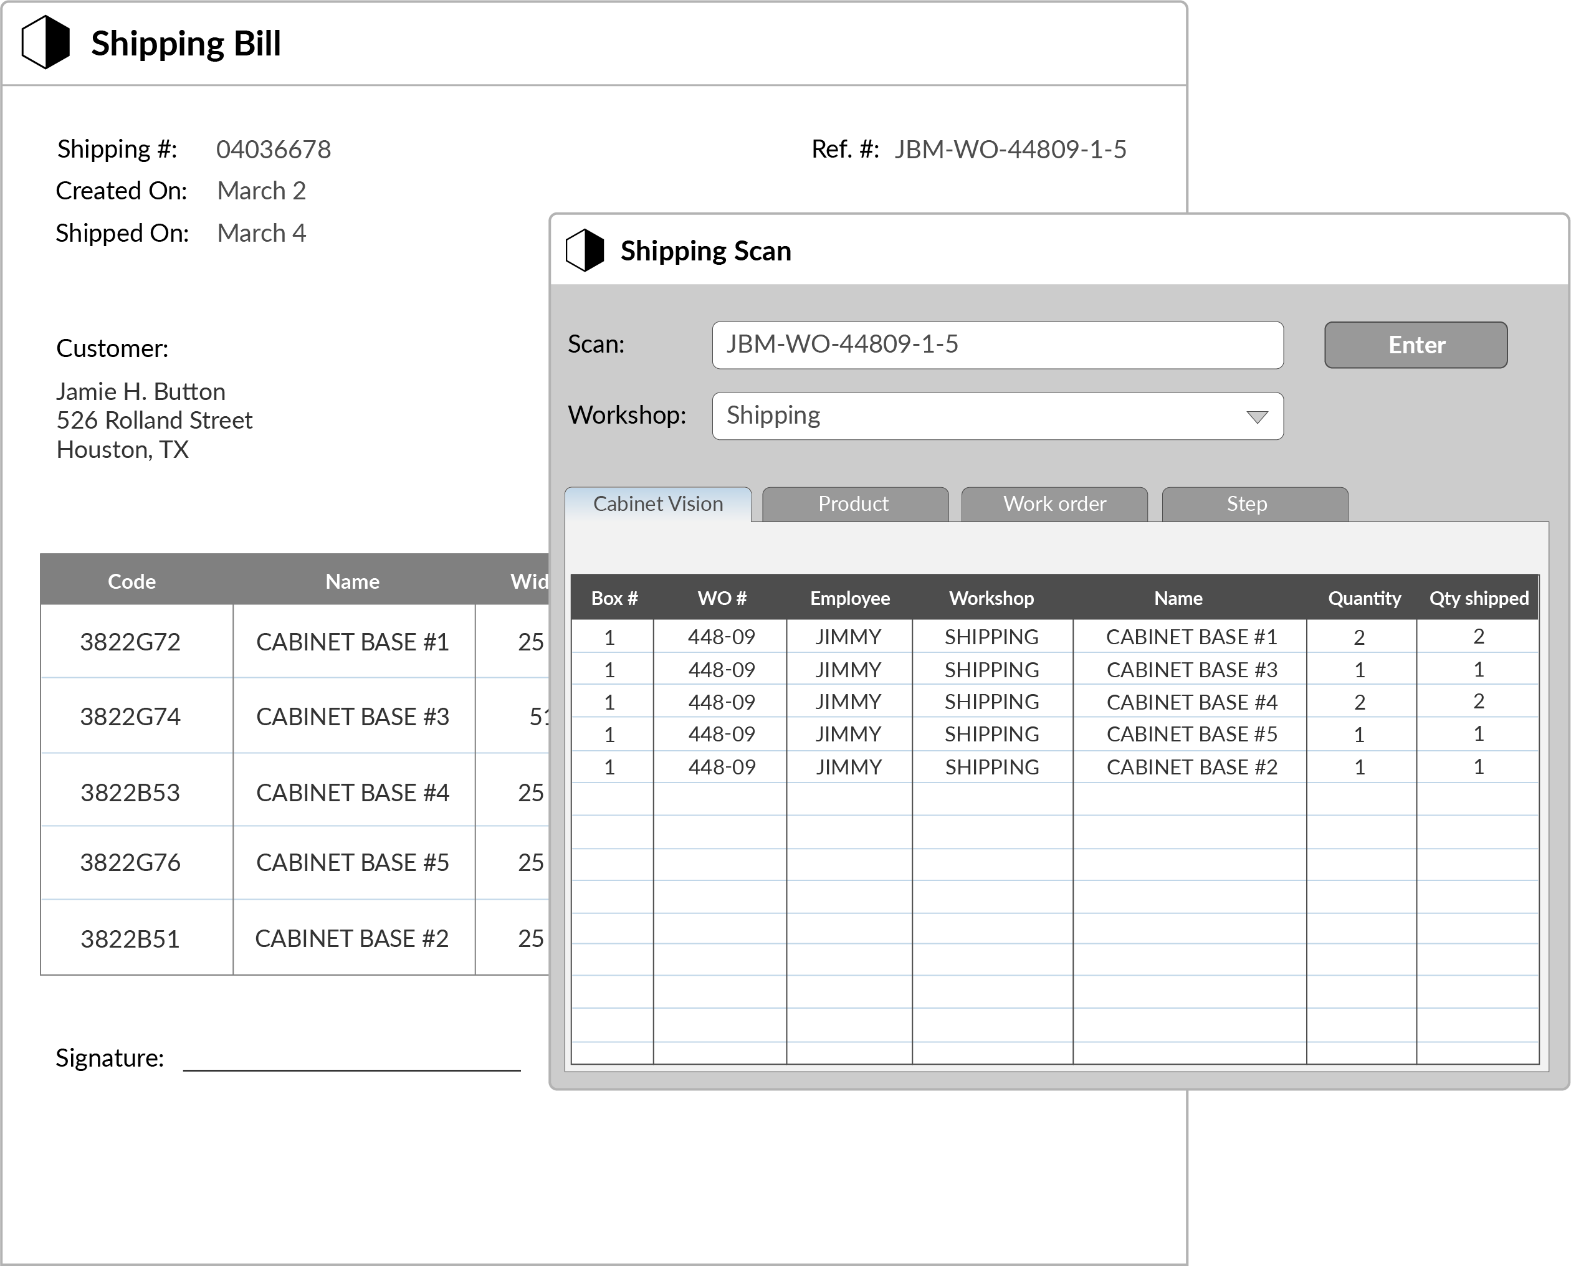Select CABINET BASE #4 in the scan table
Screen dimensions: 1571x1266
tap(1191, 702)
